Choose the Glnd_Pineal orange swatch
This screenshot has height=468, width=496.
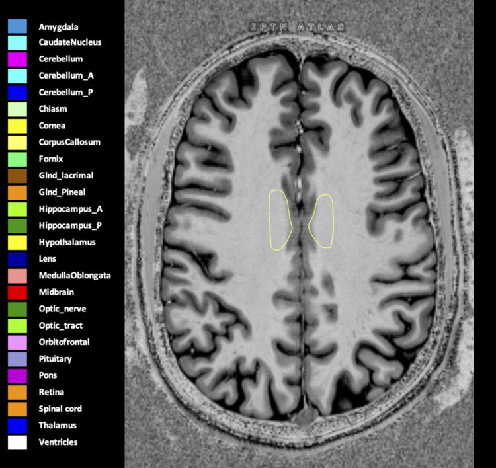17,192
